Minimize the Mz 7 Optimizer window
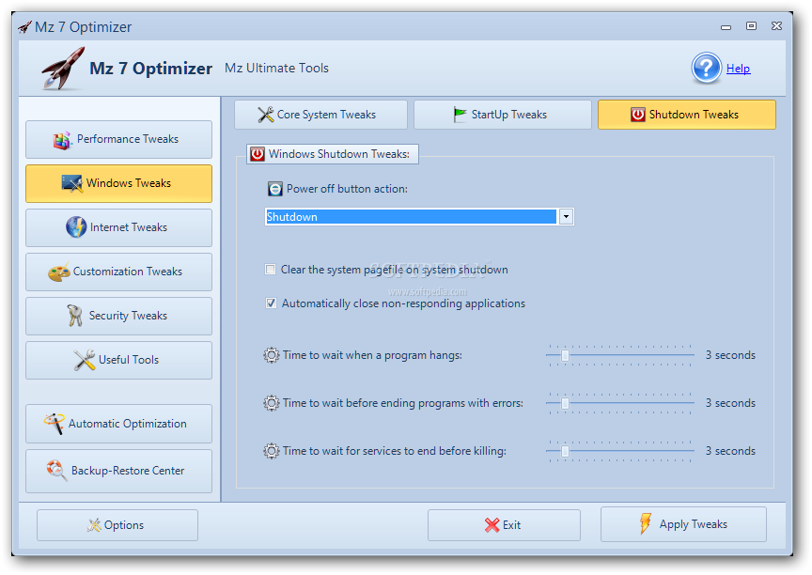The height and width of the screenshot is (575, 812). (726, 26)
